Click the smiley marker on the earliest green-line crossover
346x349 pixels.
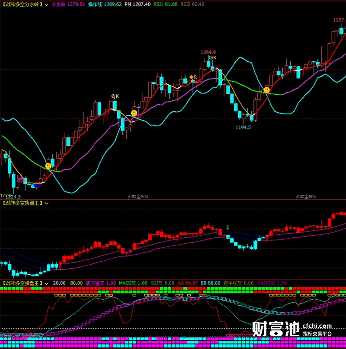coord(48,166)
